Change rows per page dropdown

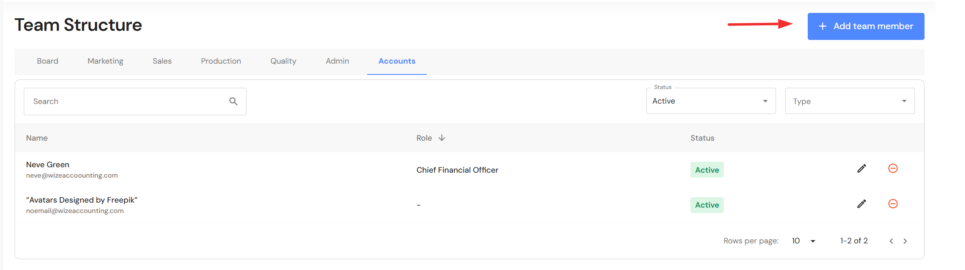[804, 241]
